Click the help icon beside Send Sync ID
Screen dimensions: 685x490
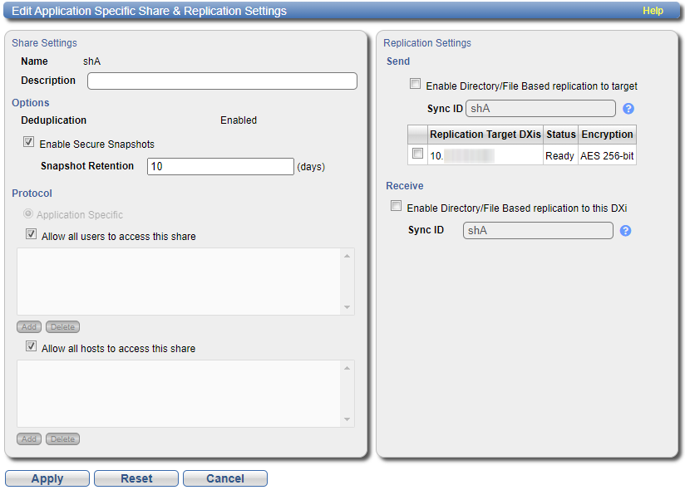629,108
